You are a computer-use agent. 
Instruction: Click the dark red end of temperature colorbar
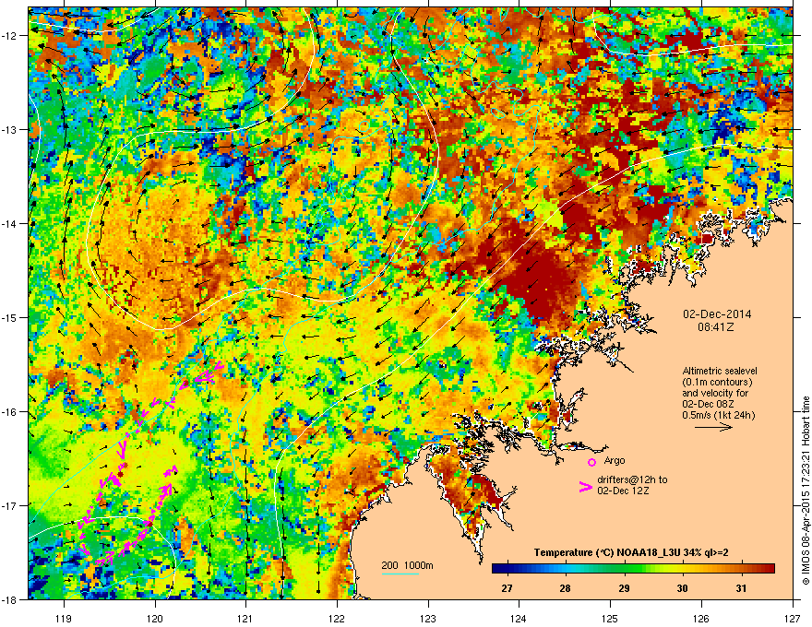point(770,569)
